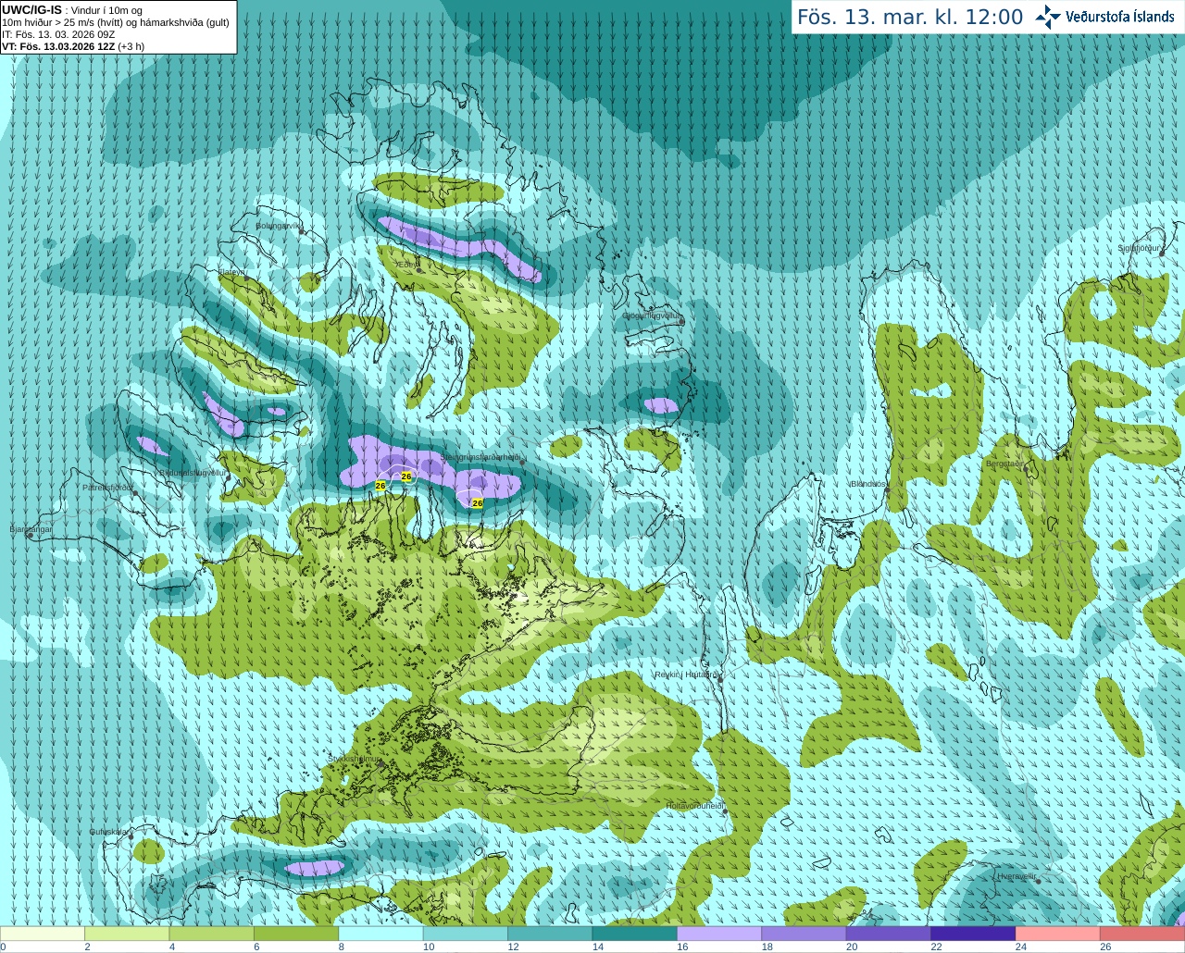
Task: Click the light teal 10–12 m/s legend swatch
Action: click(x=466, y=934)
